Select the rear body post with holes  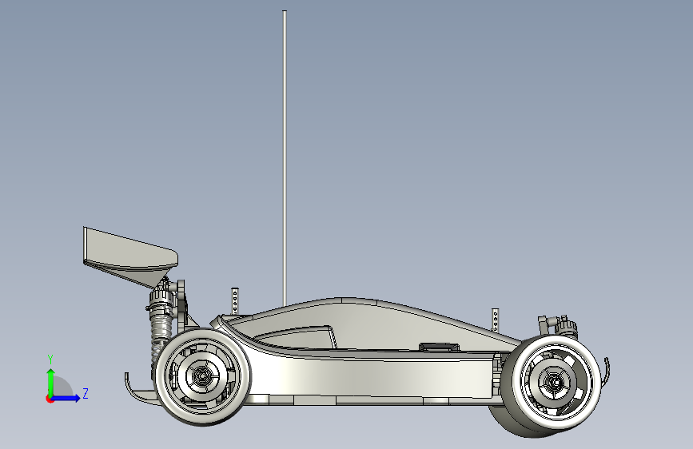[235, 302]
